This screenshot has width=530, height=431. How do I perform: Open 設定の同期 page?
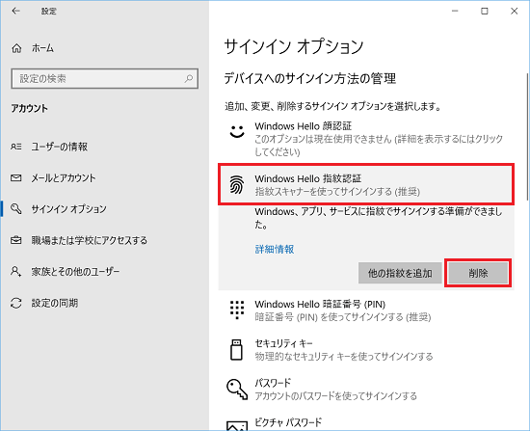(x=55, y=303)
